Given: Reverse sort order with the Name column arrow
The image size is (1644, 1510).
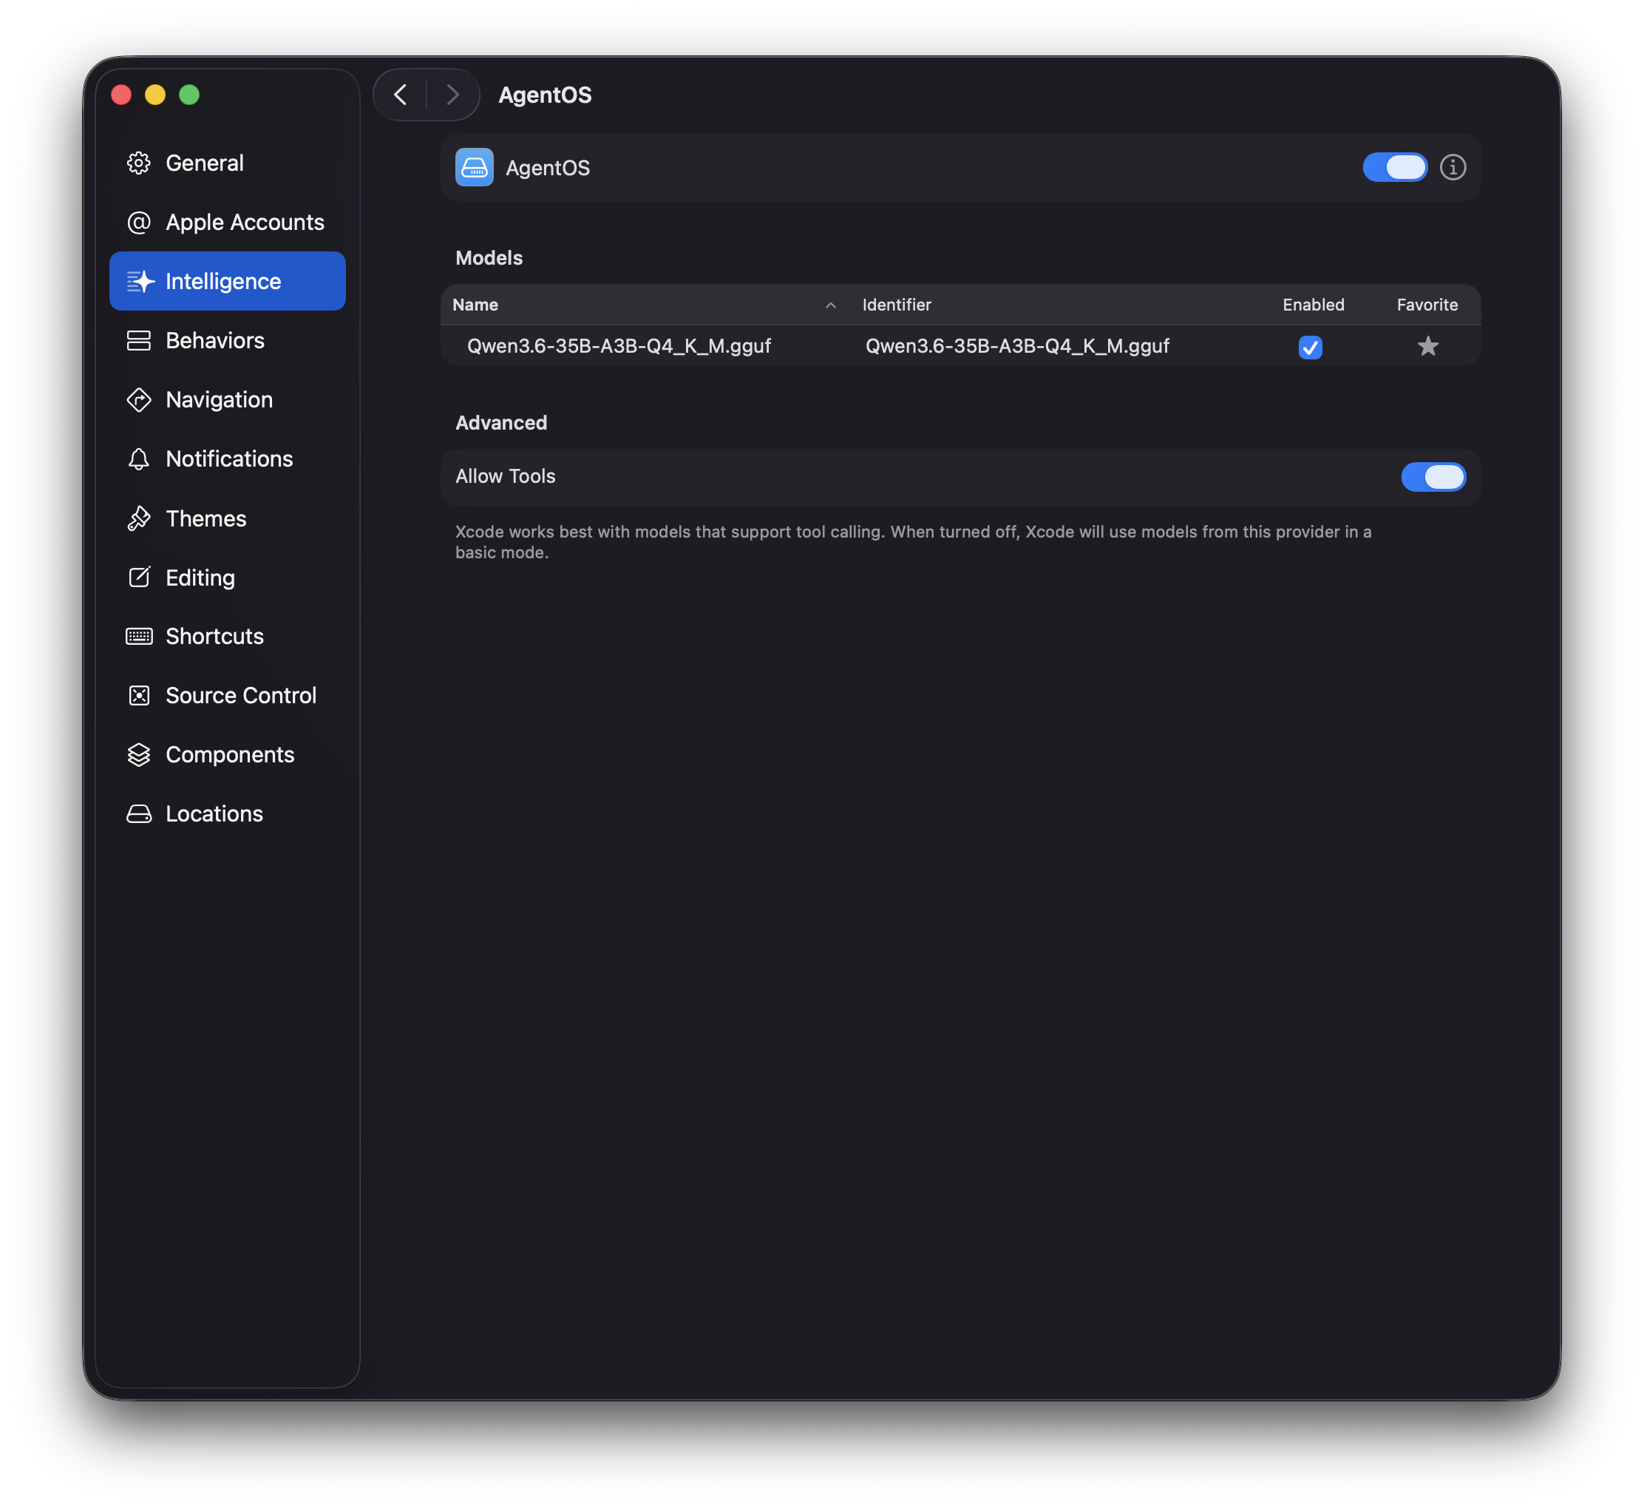Looking at the screenshot, I should [x=831, y=305].
